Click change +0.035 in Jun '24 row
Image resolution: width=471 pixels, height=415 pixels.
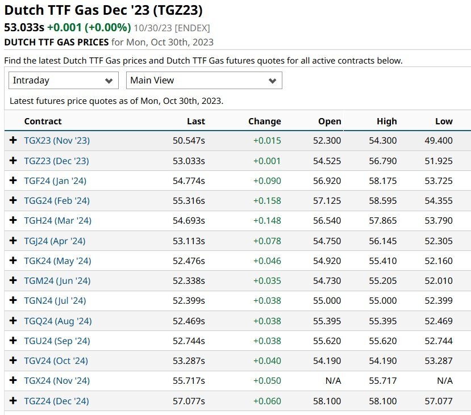267,281
